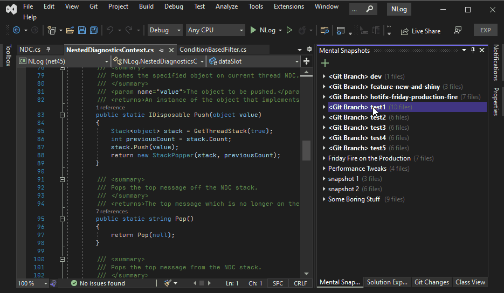Viewport: 504px width, 293px height.
Task: Click the Visual Studio logo icon
Action: click(11, 9)
